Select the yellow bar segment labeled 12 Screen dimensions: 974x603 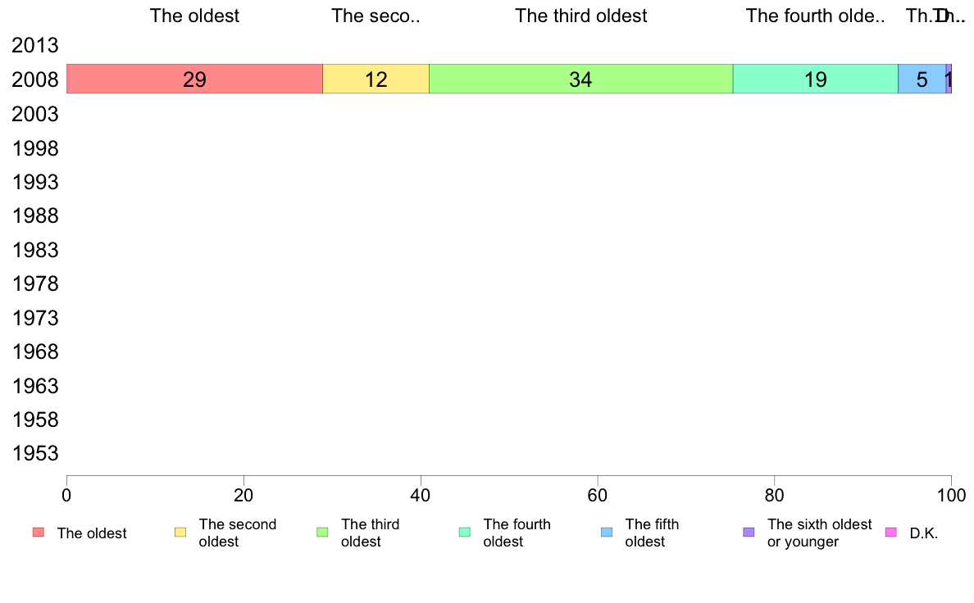[375, 79]
